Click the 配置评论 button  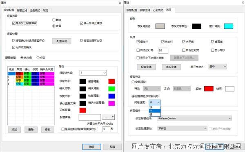pos(62,41)
